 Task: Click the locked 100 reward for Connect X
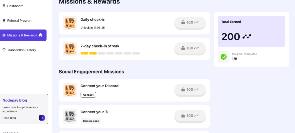[x=190, y=116]
